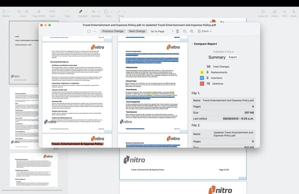
Task: Zoom out from the main window toolbar
Action: tap(19, 12)
